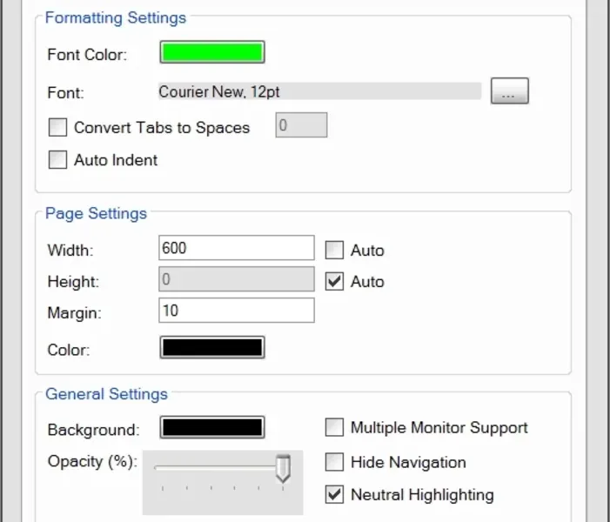The height and width of the screenshot is (522, 610).
Task: Click the disabled Height field
Action: click(x=237, y=279)
